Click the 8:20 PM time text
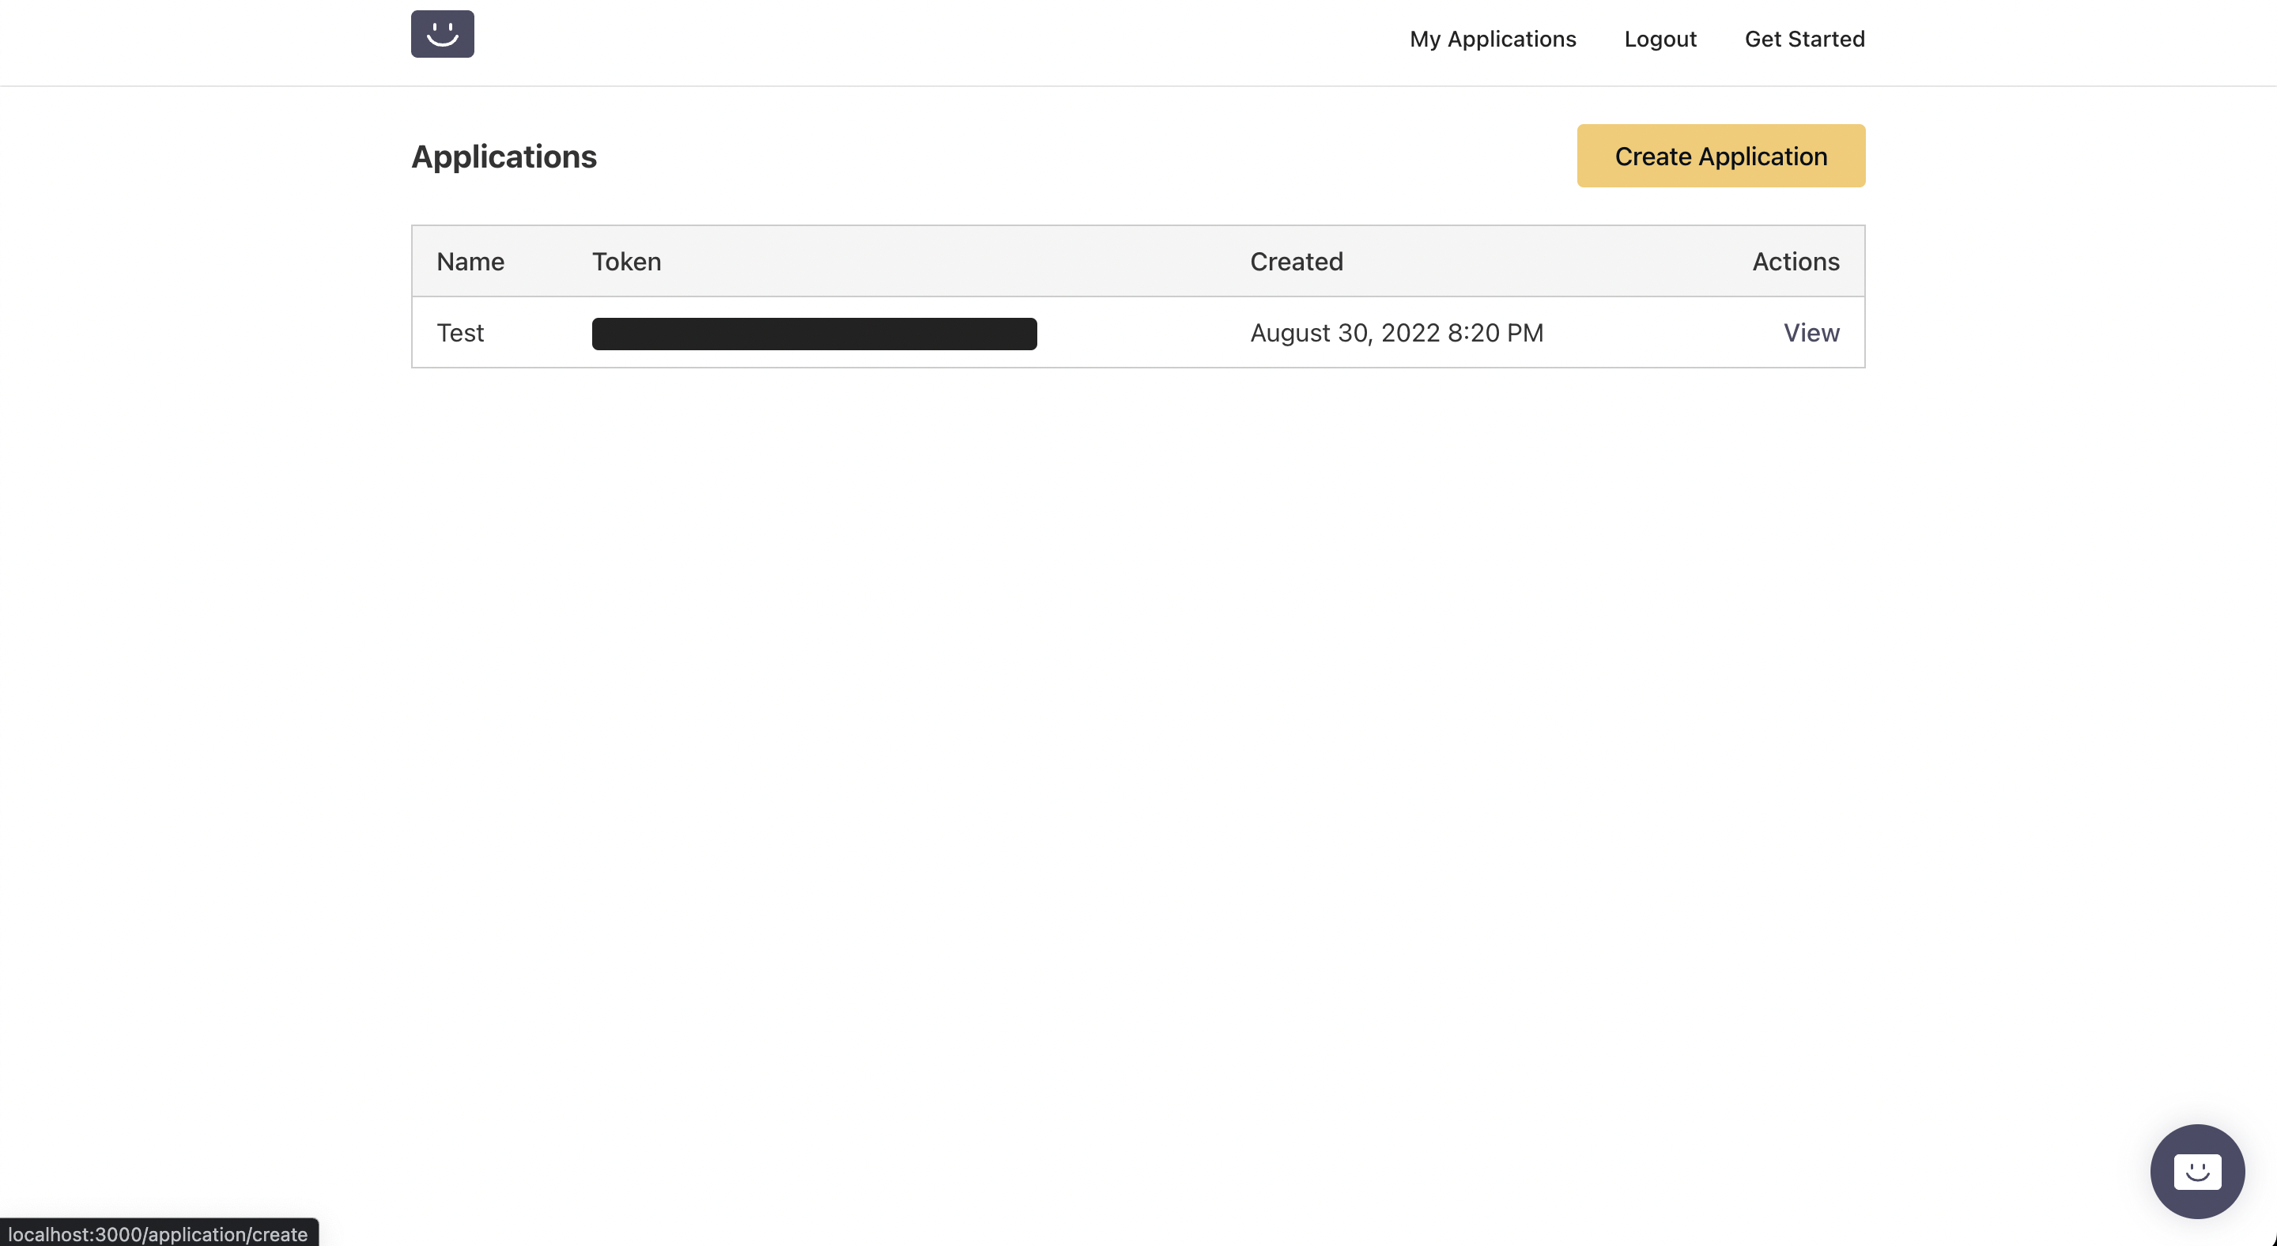 click(x=1495, y=332)
